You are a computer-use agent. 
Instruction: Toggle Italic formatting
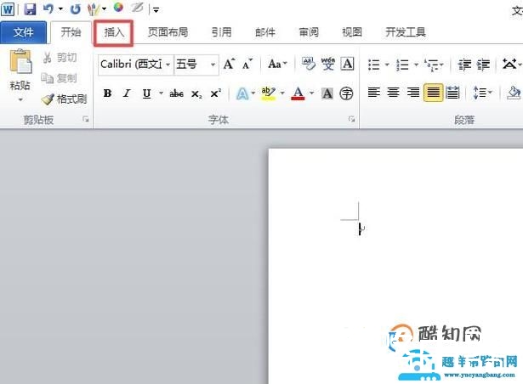pyautogui.click(x=127, y=93)
